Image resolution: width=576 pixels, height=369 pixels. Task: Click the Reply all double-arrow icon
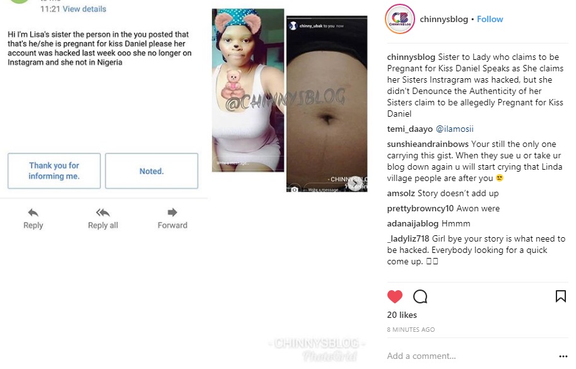(103, 213)
